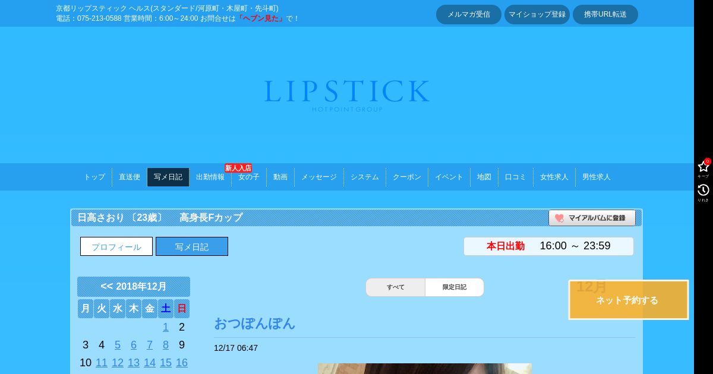Open メッセージ in the navigation menu

[319, 177]
